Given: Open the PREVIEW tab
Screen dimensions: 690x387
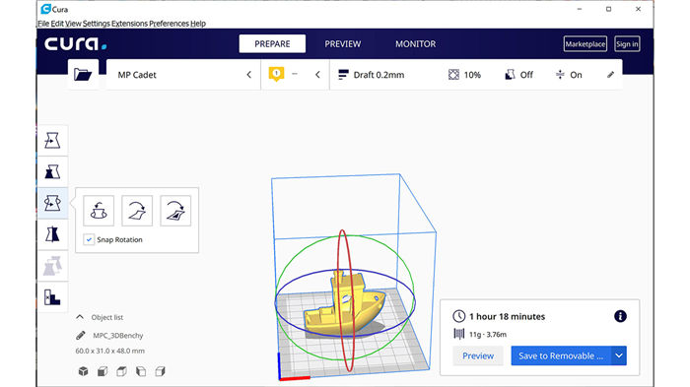Looking at the screenshot, I should (x=343, y=44).
